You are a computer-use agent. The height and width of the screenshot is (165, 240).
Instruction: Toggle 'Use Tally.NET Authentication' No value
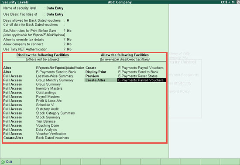click(69, 49)
